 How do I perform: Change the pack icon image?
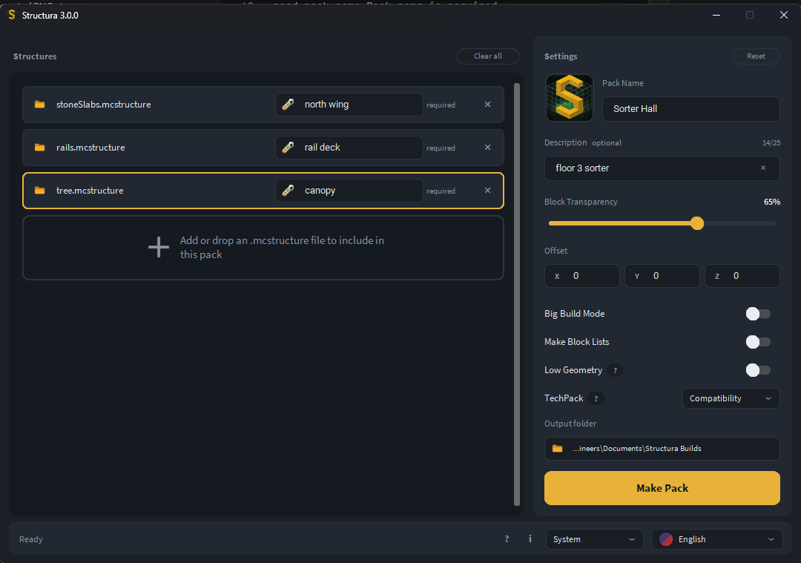click(x=570, y=98)
